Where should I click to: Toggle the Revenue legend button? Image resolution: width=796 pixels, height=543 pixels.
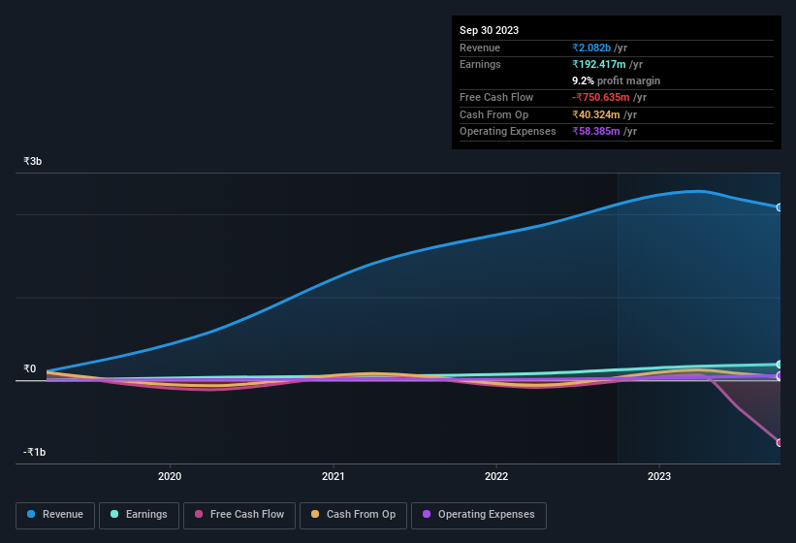click(x=56, y=515)
